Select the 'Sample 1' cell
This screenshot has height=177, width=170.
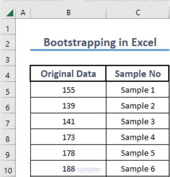tap(138, 90)
